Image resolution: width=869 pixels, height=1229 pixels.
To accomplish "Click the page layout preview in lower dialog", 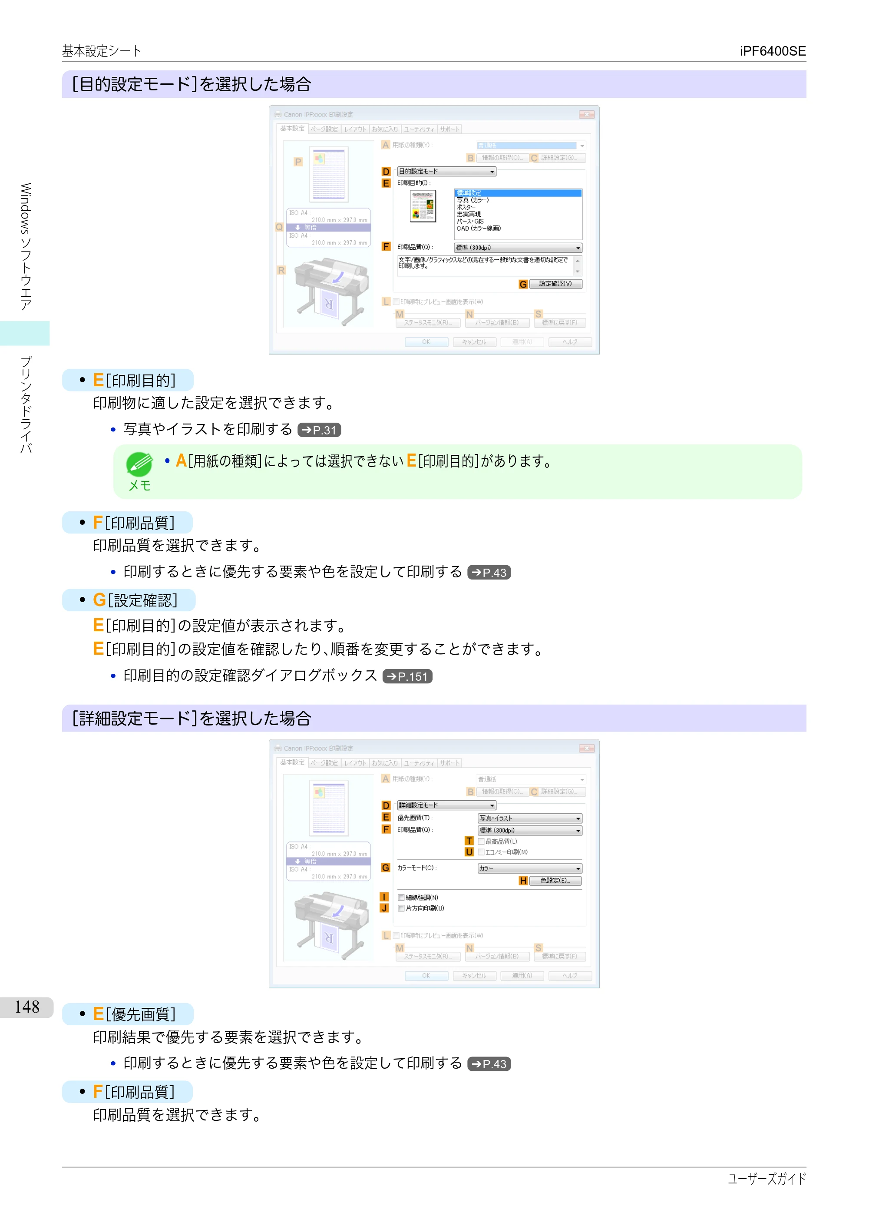I will click(x=329, y=808).
